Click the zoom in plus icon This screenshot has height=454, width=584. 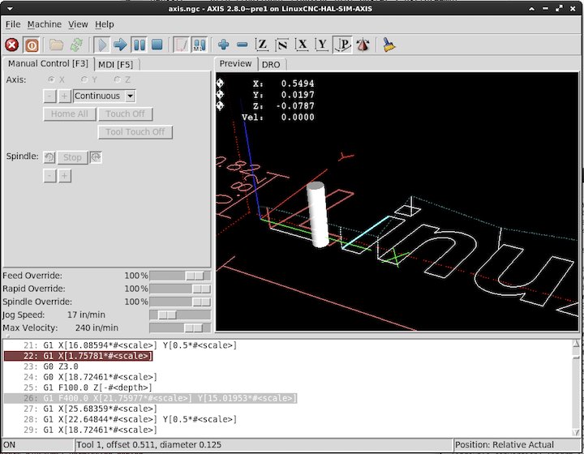(x=223, y=45)
